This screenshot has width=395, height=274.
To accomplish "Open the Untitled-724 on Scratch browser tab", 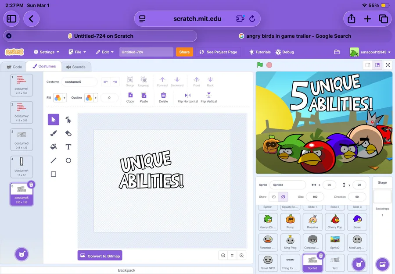I will 100,36.
